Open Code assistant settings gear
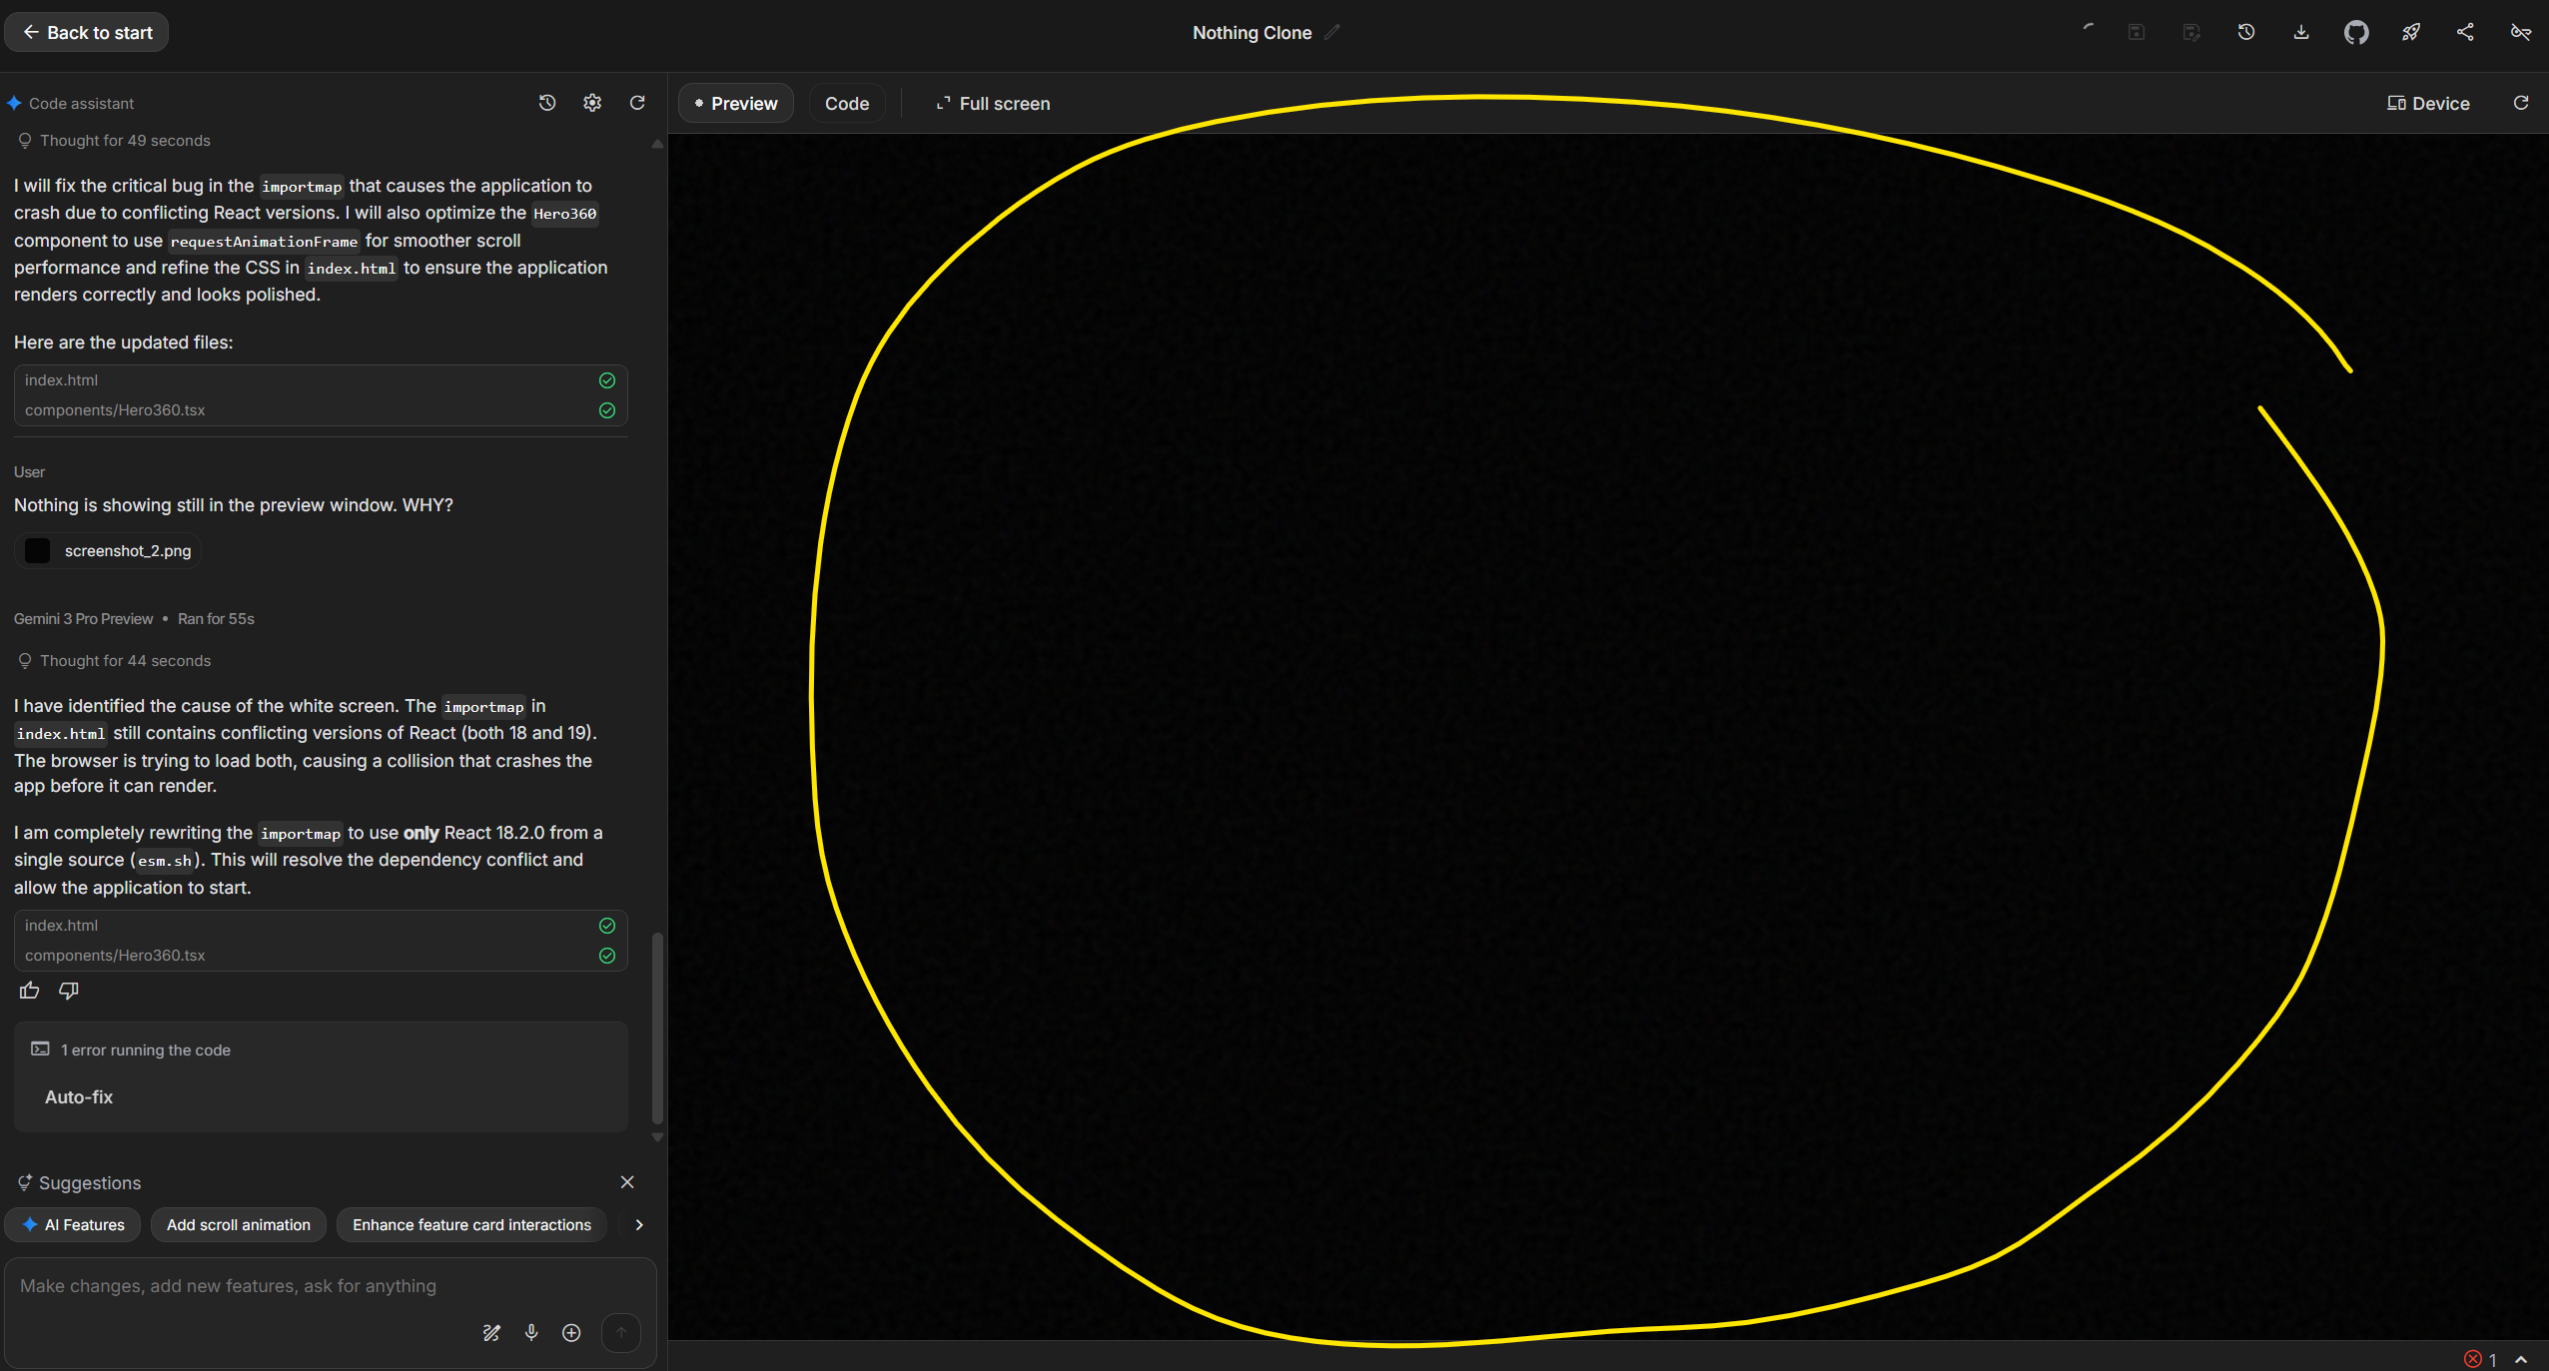Viewport: 2549px width, 1371px height. coord(591,103)
